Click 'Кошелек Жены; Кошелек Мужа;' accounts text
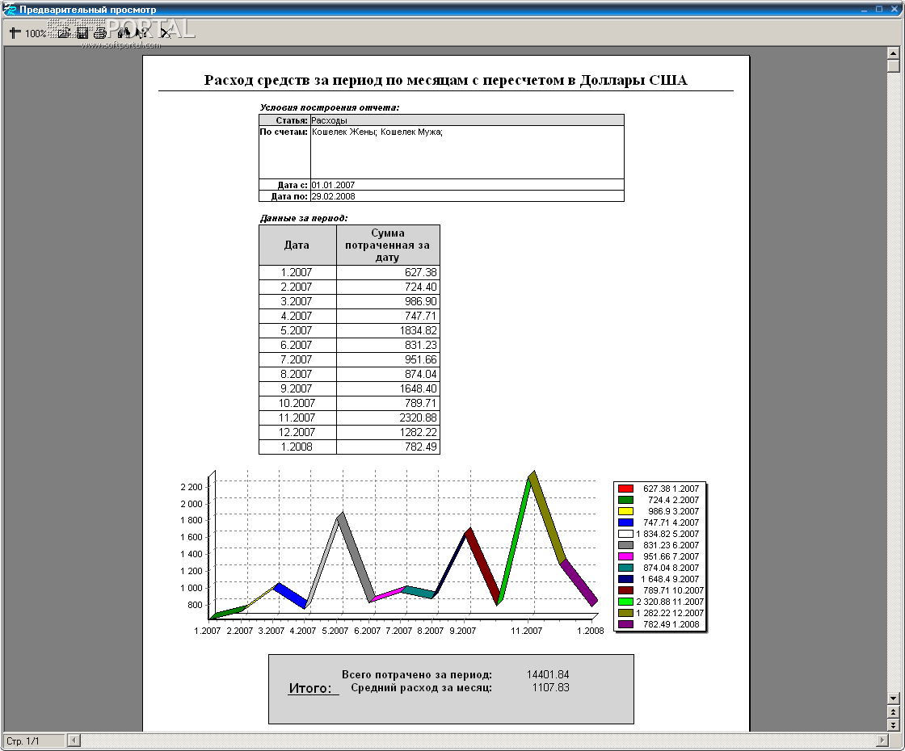The width and height of the screenshot is (905, 751). coord(377,132)
